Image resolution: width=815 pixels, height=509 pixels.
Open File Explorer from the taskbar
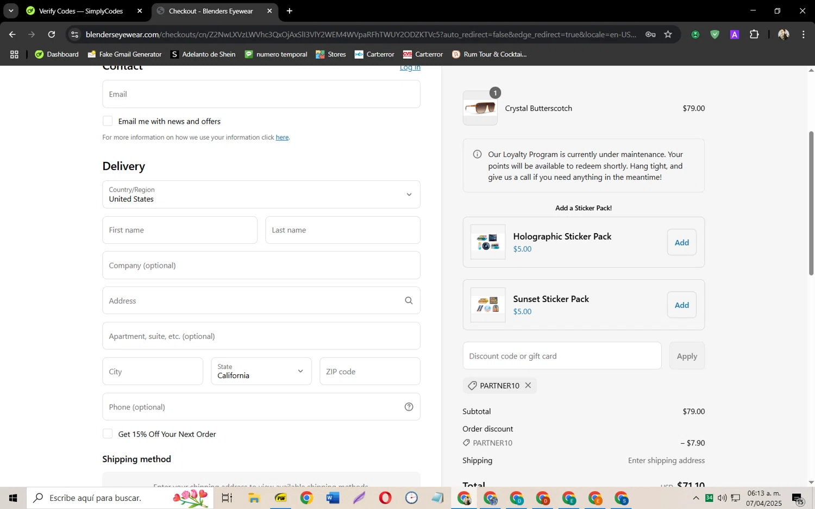point(254,498)
